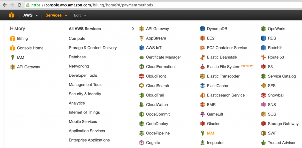Select the Application Services category

pyautogui.click(x=87, y=131)
